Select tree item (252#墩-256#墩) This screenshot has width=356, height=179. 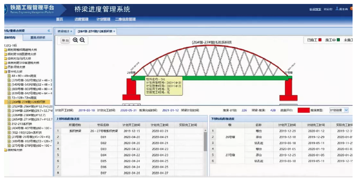point(30,106)
